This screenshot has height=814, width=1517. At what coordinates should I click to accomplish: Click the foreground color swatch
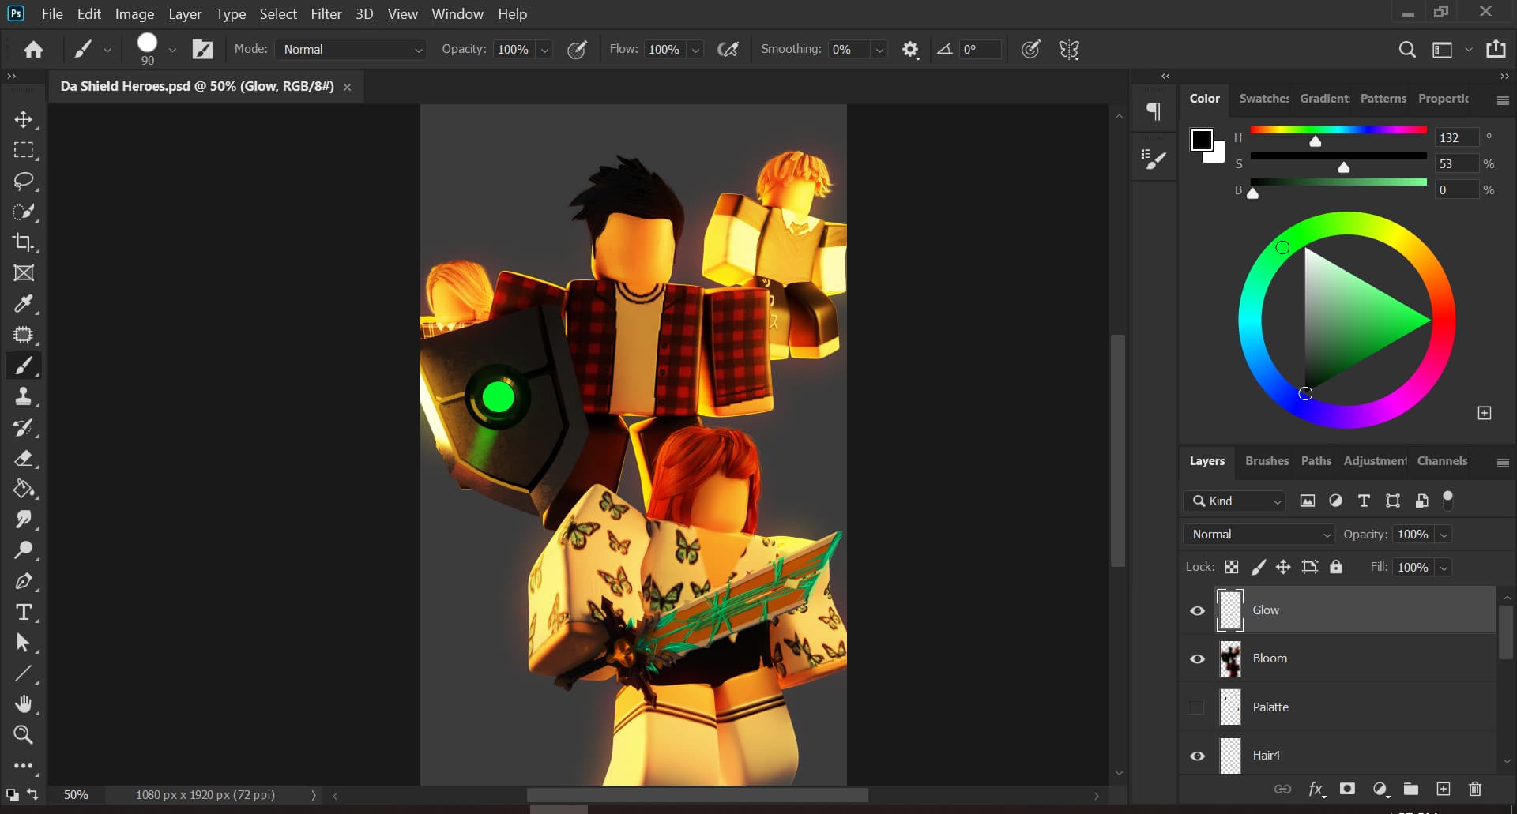pos(1201,140)
